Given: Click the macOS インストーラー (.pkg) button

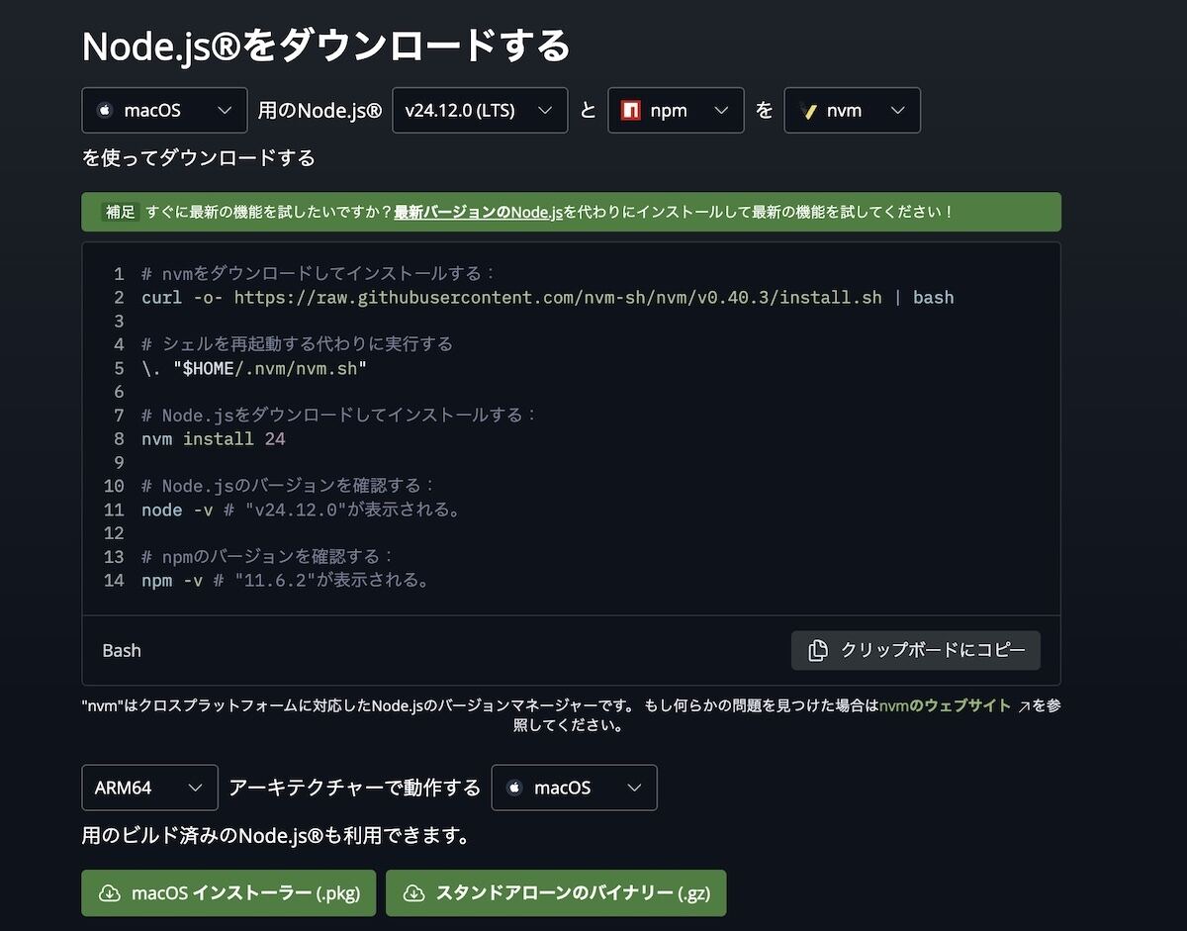Looking at the screenshot, I should click(228, 892).
